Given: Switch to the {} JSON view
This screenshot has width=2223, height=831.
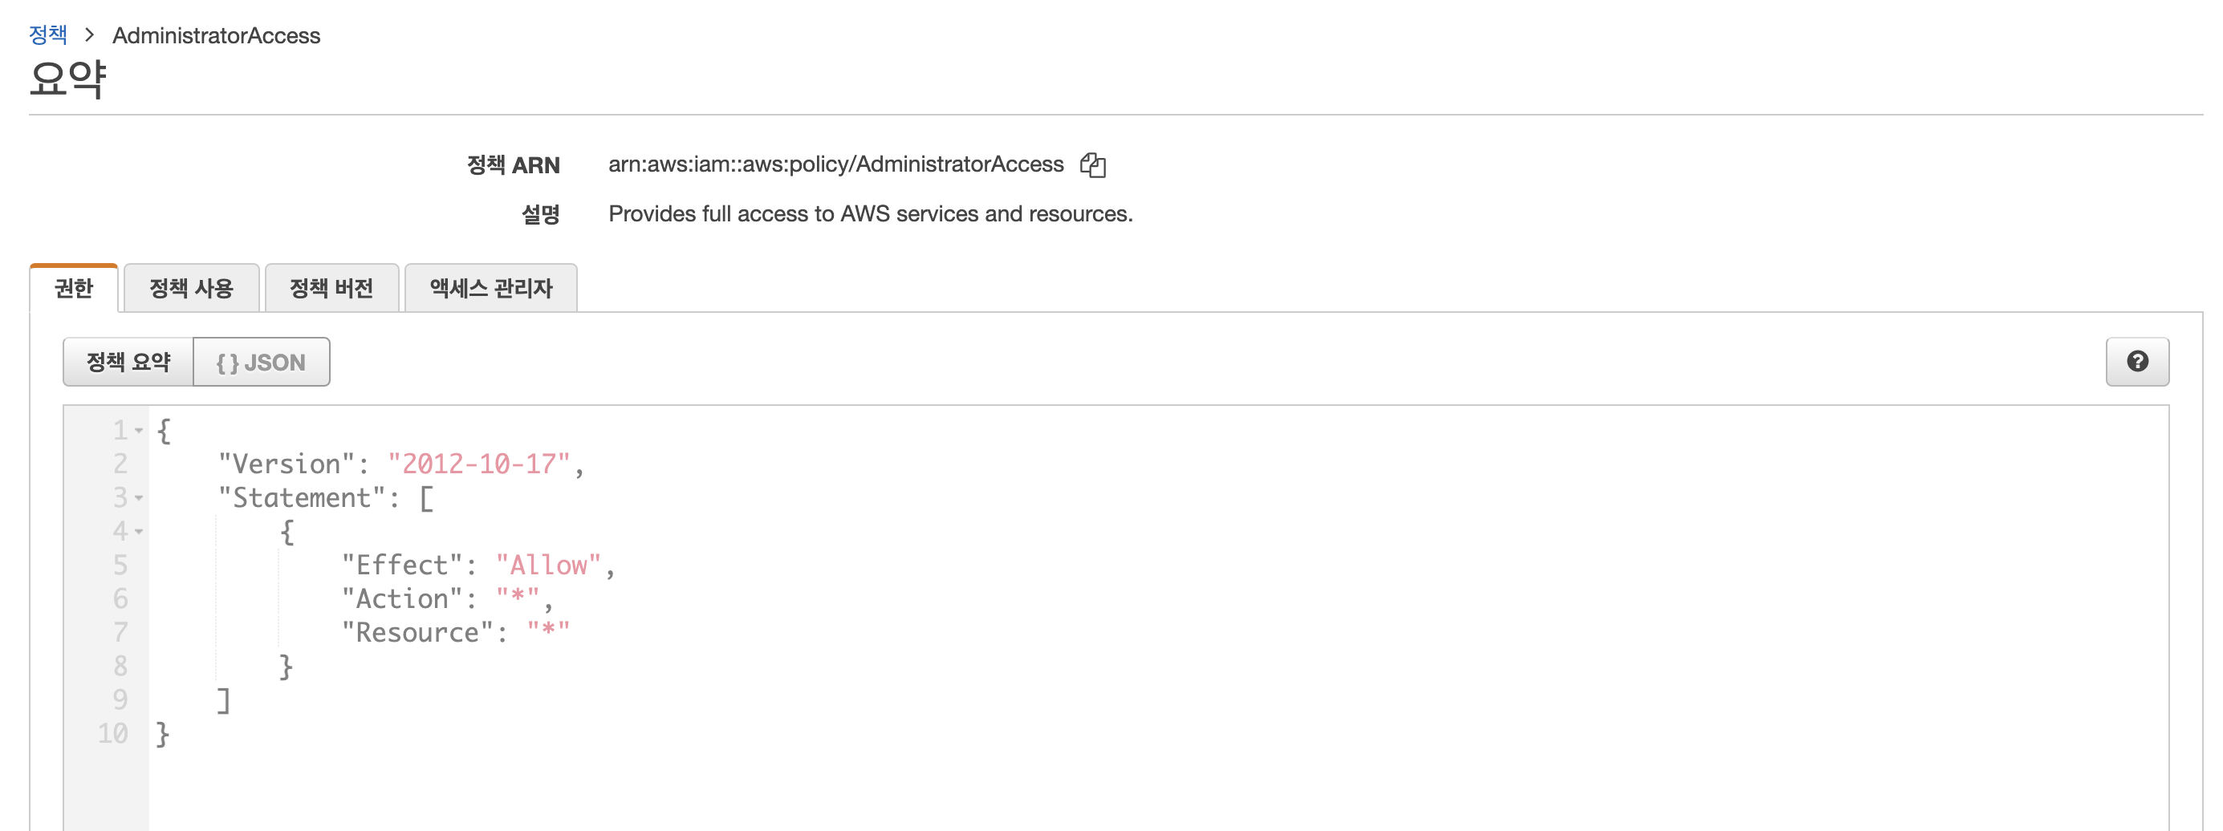Looking at the screenshot, I should coord(261,363).
